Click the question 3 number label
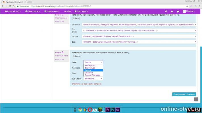The height and width of the screenshot is (113, 202). point(59,52)
